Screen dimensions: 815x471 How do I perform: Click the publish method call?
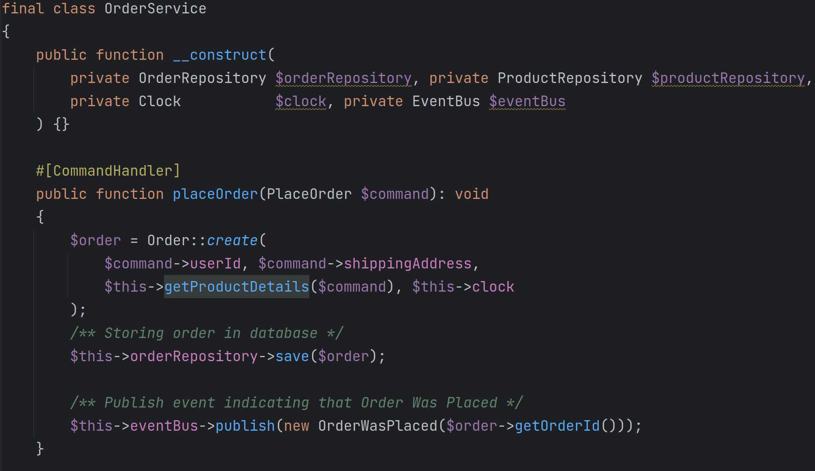[x=245, y=426]
